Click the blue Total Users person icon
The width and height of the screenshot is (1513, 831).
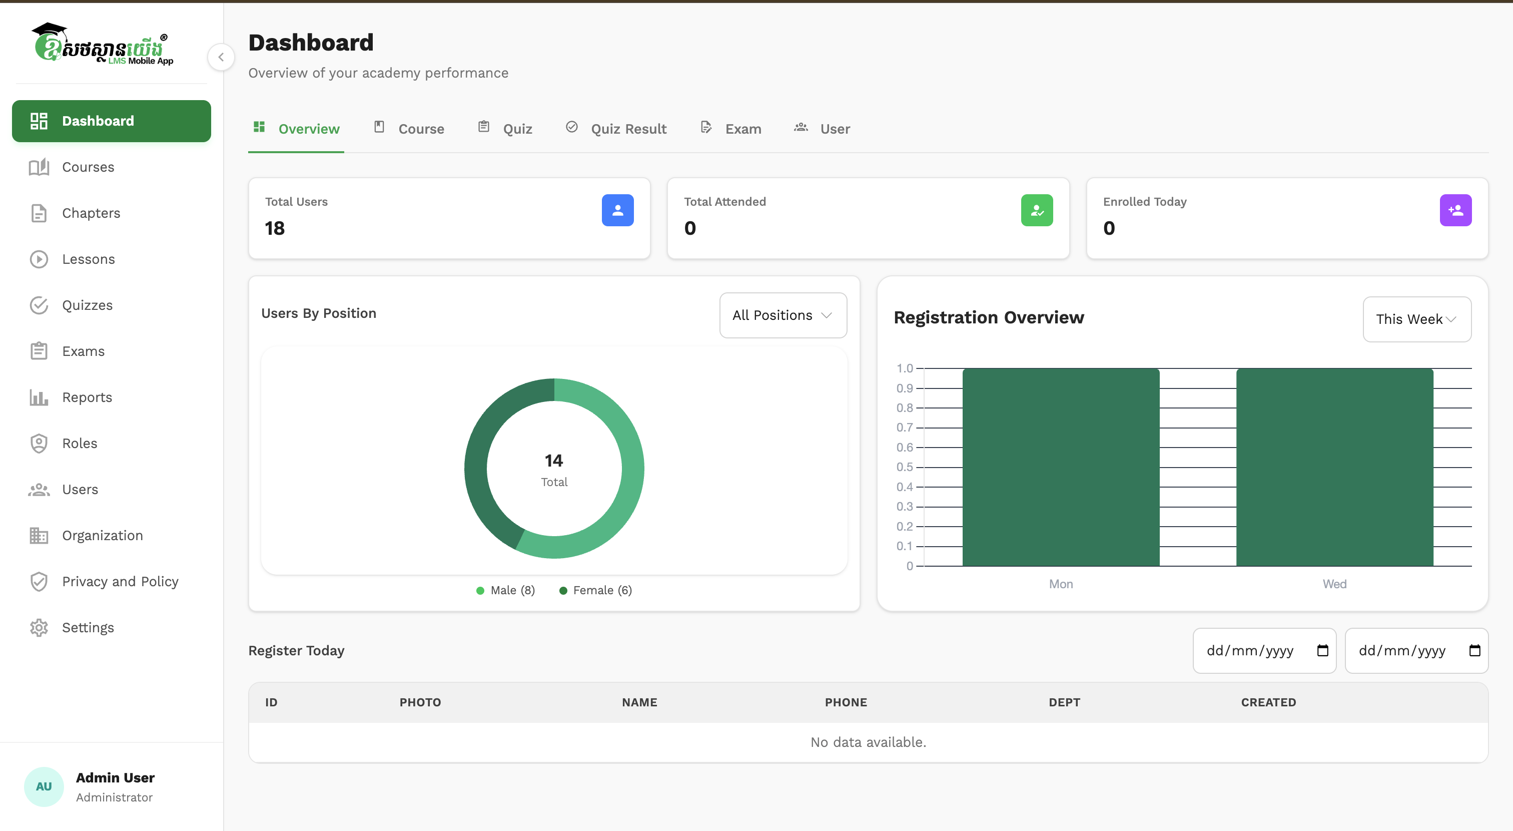tap(617, 210)
